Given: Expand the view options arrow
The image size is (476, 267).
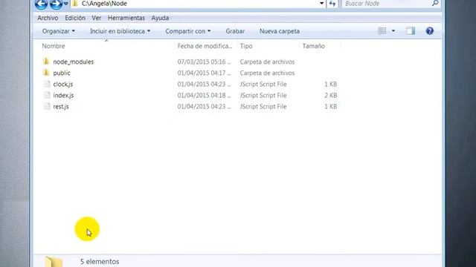Looking at the screenshot, I should tap(393, 31).
